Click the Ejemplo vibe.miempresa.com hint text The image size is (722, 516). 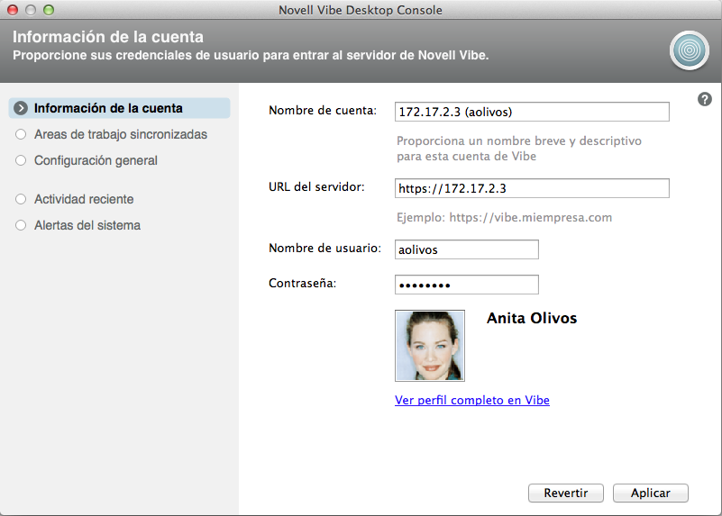504,218
